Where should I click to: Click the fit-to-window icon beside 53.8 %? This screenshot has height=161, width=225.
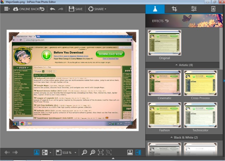[59, 152]
